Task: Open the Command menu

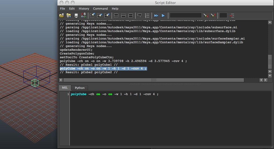Action: click(x=100, y=9)
